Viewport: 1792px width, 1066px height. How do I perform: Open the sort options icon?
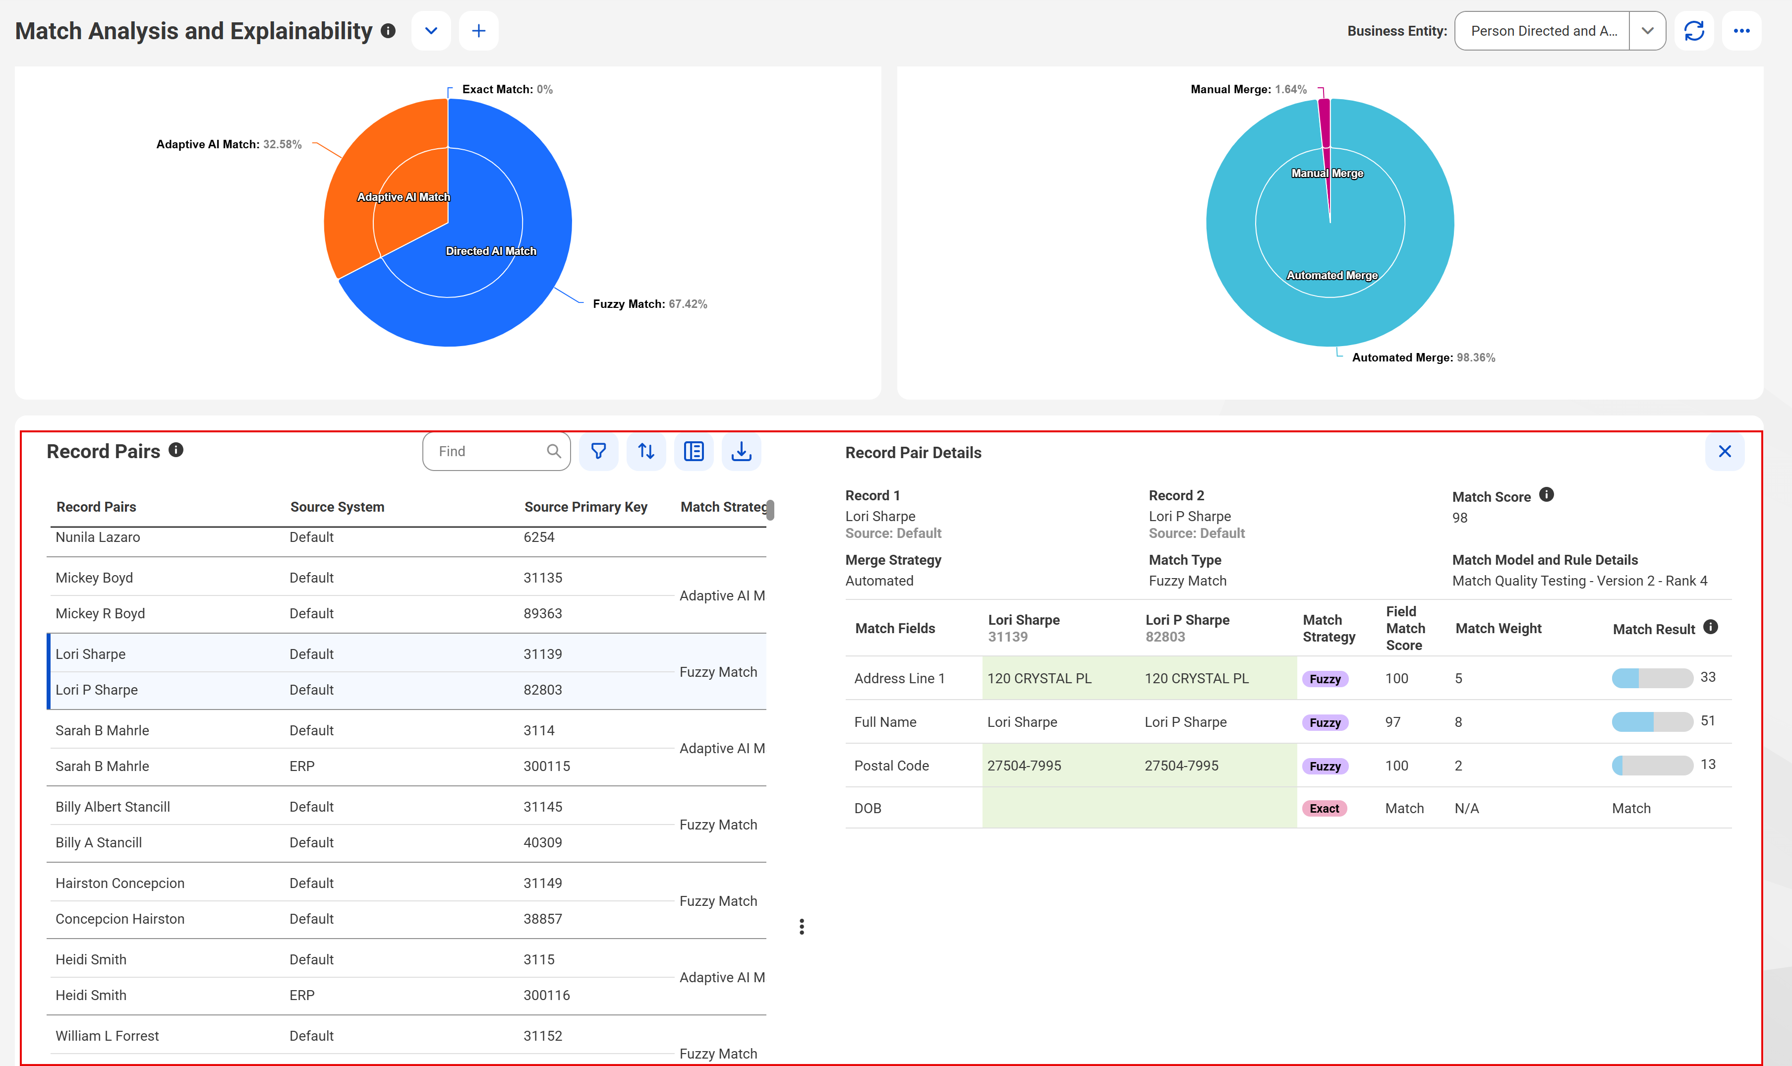tap(646, 451)
